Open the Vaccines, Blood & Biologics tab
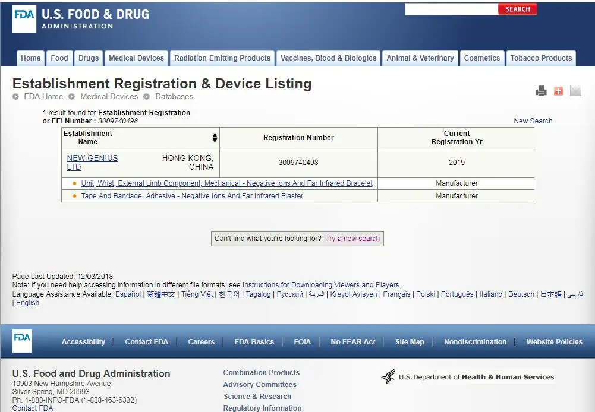This screenshot has width=595, height=412. click(x=328, y=58)
